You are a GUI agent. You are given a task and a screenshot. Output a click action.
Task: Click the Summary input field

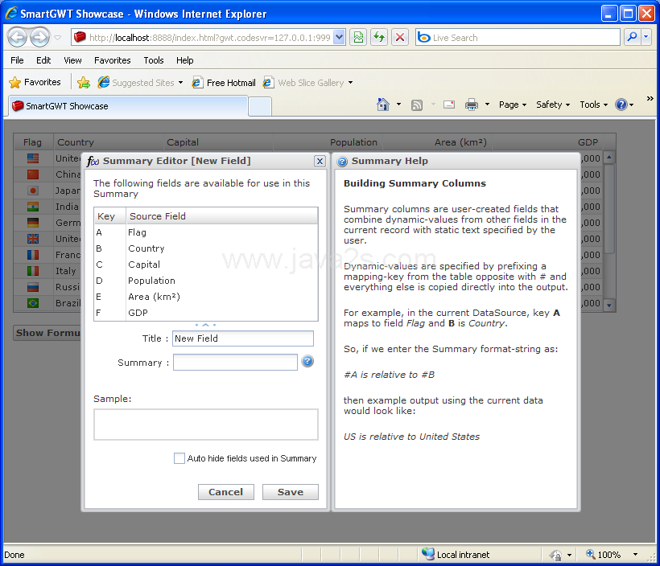(x=235, y=362)
